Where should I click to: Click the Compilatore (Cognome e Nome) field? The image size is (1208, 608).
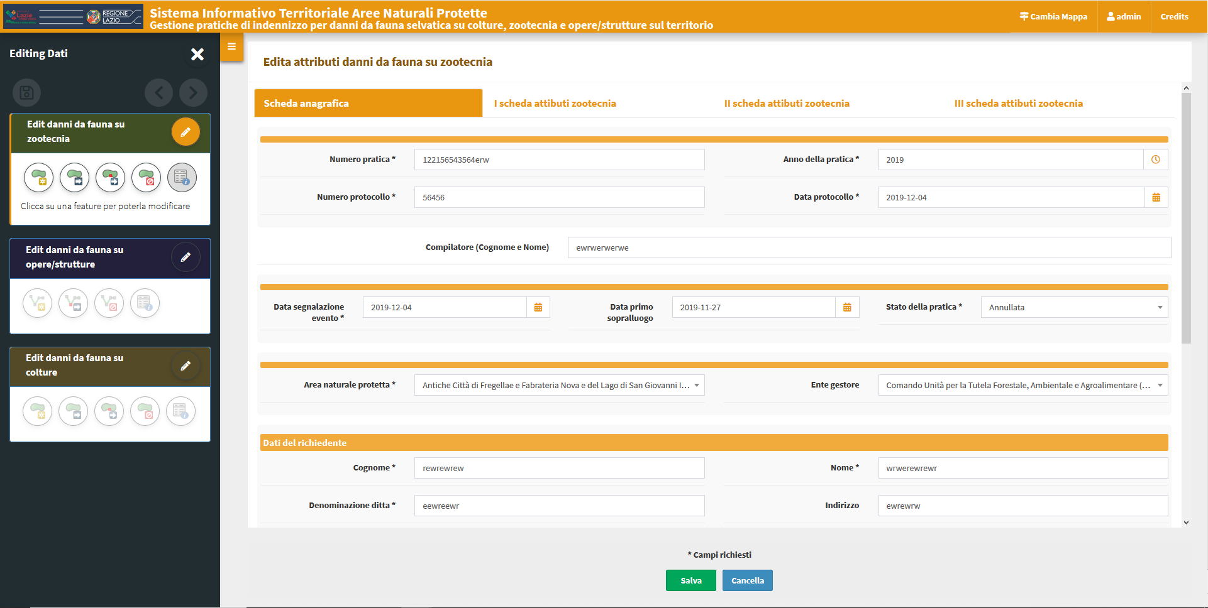click(869, 247)
